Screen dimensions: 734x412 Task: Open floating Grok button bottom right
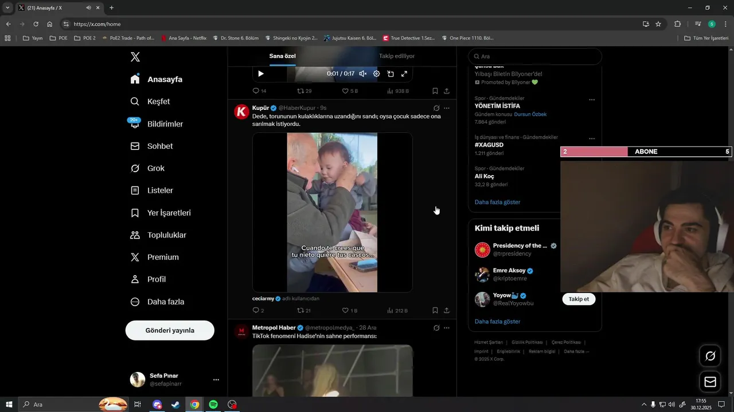[x=710, y=356]
